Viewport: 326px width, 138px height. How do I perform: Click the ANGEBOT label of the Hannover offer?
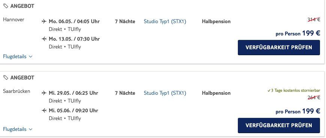pos(22,6)
